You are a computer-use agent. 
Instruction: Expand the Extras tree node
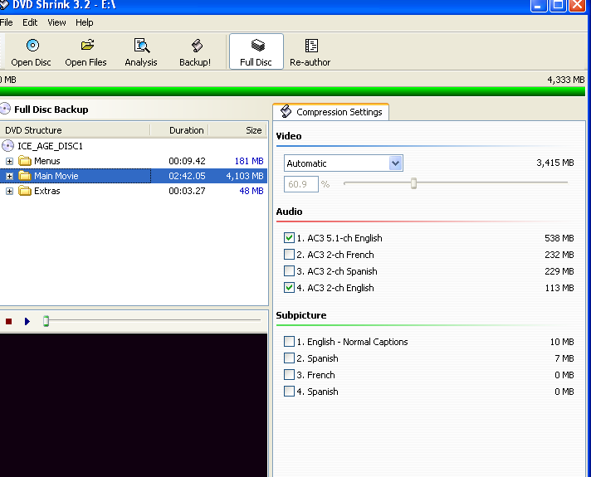tap(9, 192)
